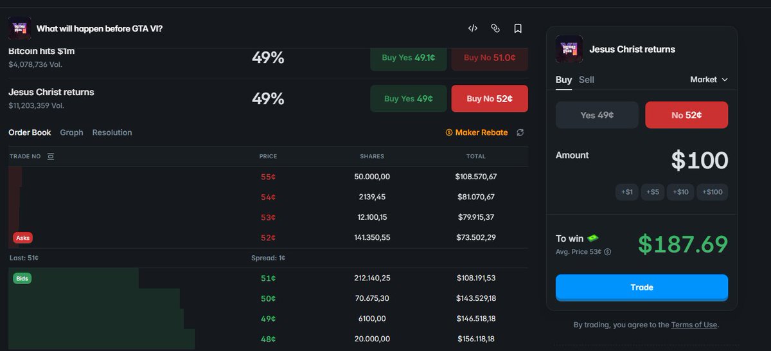Select the 55¢ ask price row
The height and width of the screenshot is (351, 771).
268,176
